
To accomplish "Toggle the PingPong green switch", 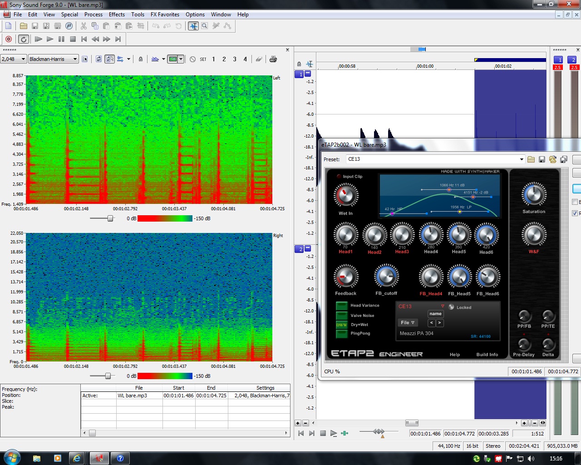I will point(341,334).
